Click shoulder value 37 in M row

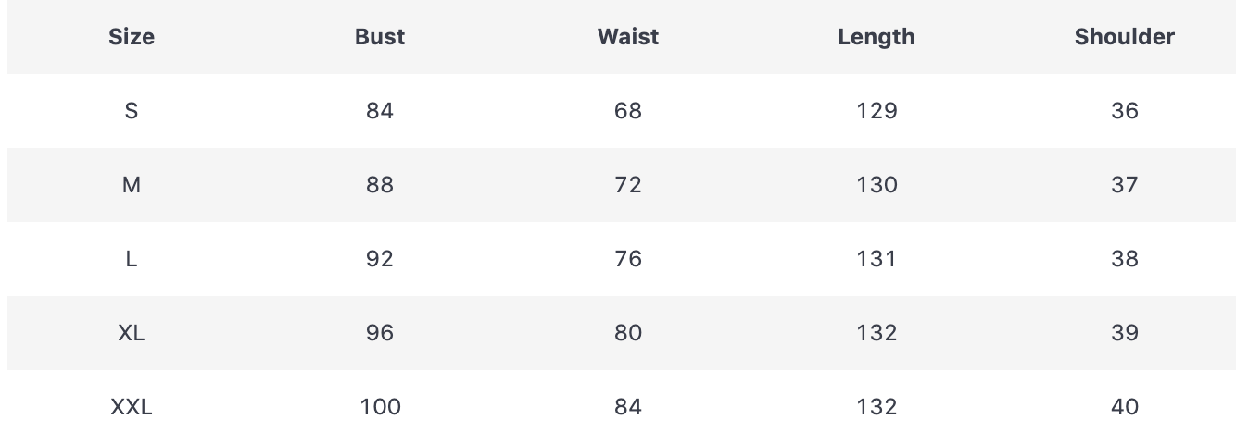pos(1125,185)
